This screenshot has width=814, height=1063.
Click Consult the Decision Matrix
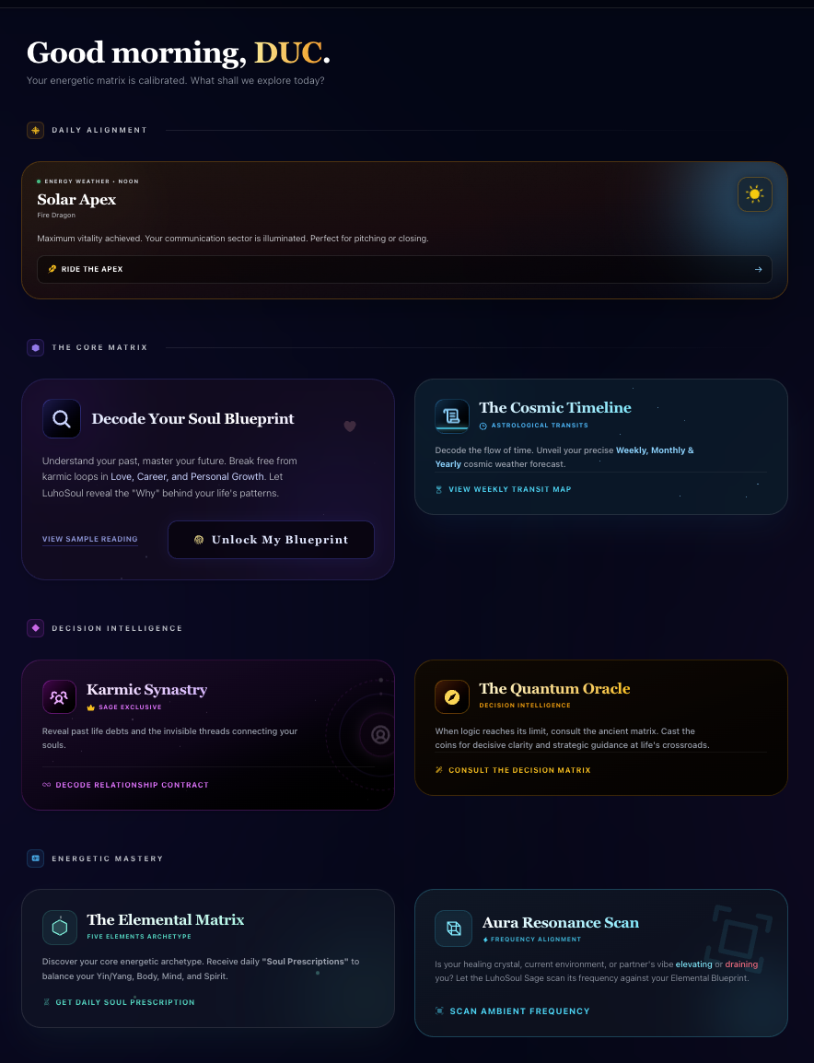tap(513, 770)
